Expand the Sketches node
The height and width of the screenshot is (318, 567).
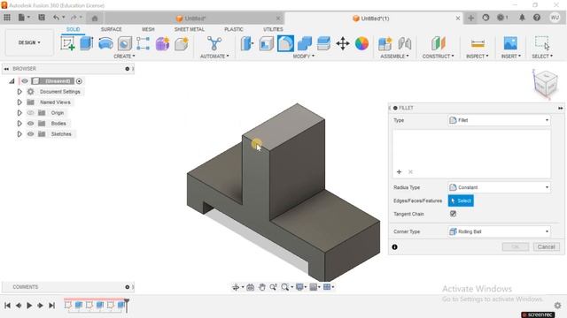point(19,134)
